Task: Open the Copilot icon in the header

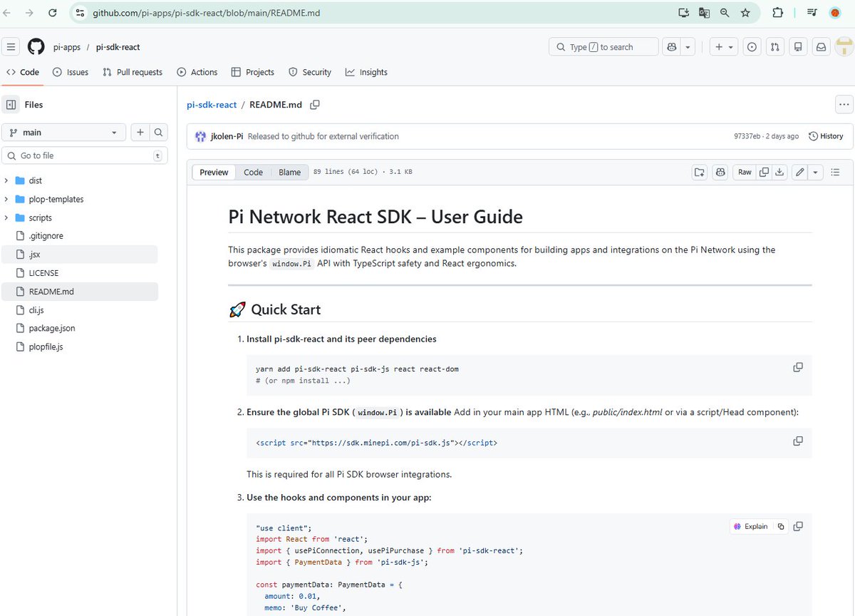Action: (x=671, y=47)
